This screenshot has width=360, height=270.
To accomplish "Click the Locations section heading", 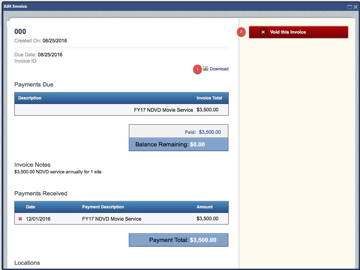I will click(27, 263).
